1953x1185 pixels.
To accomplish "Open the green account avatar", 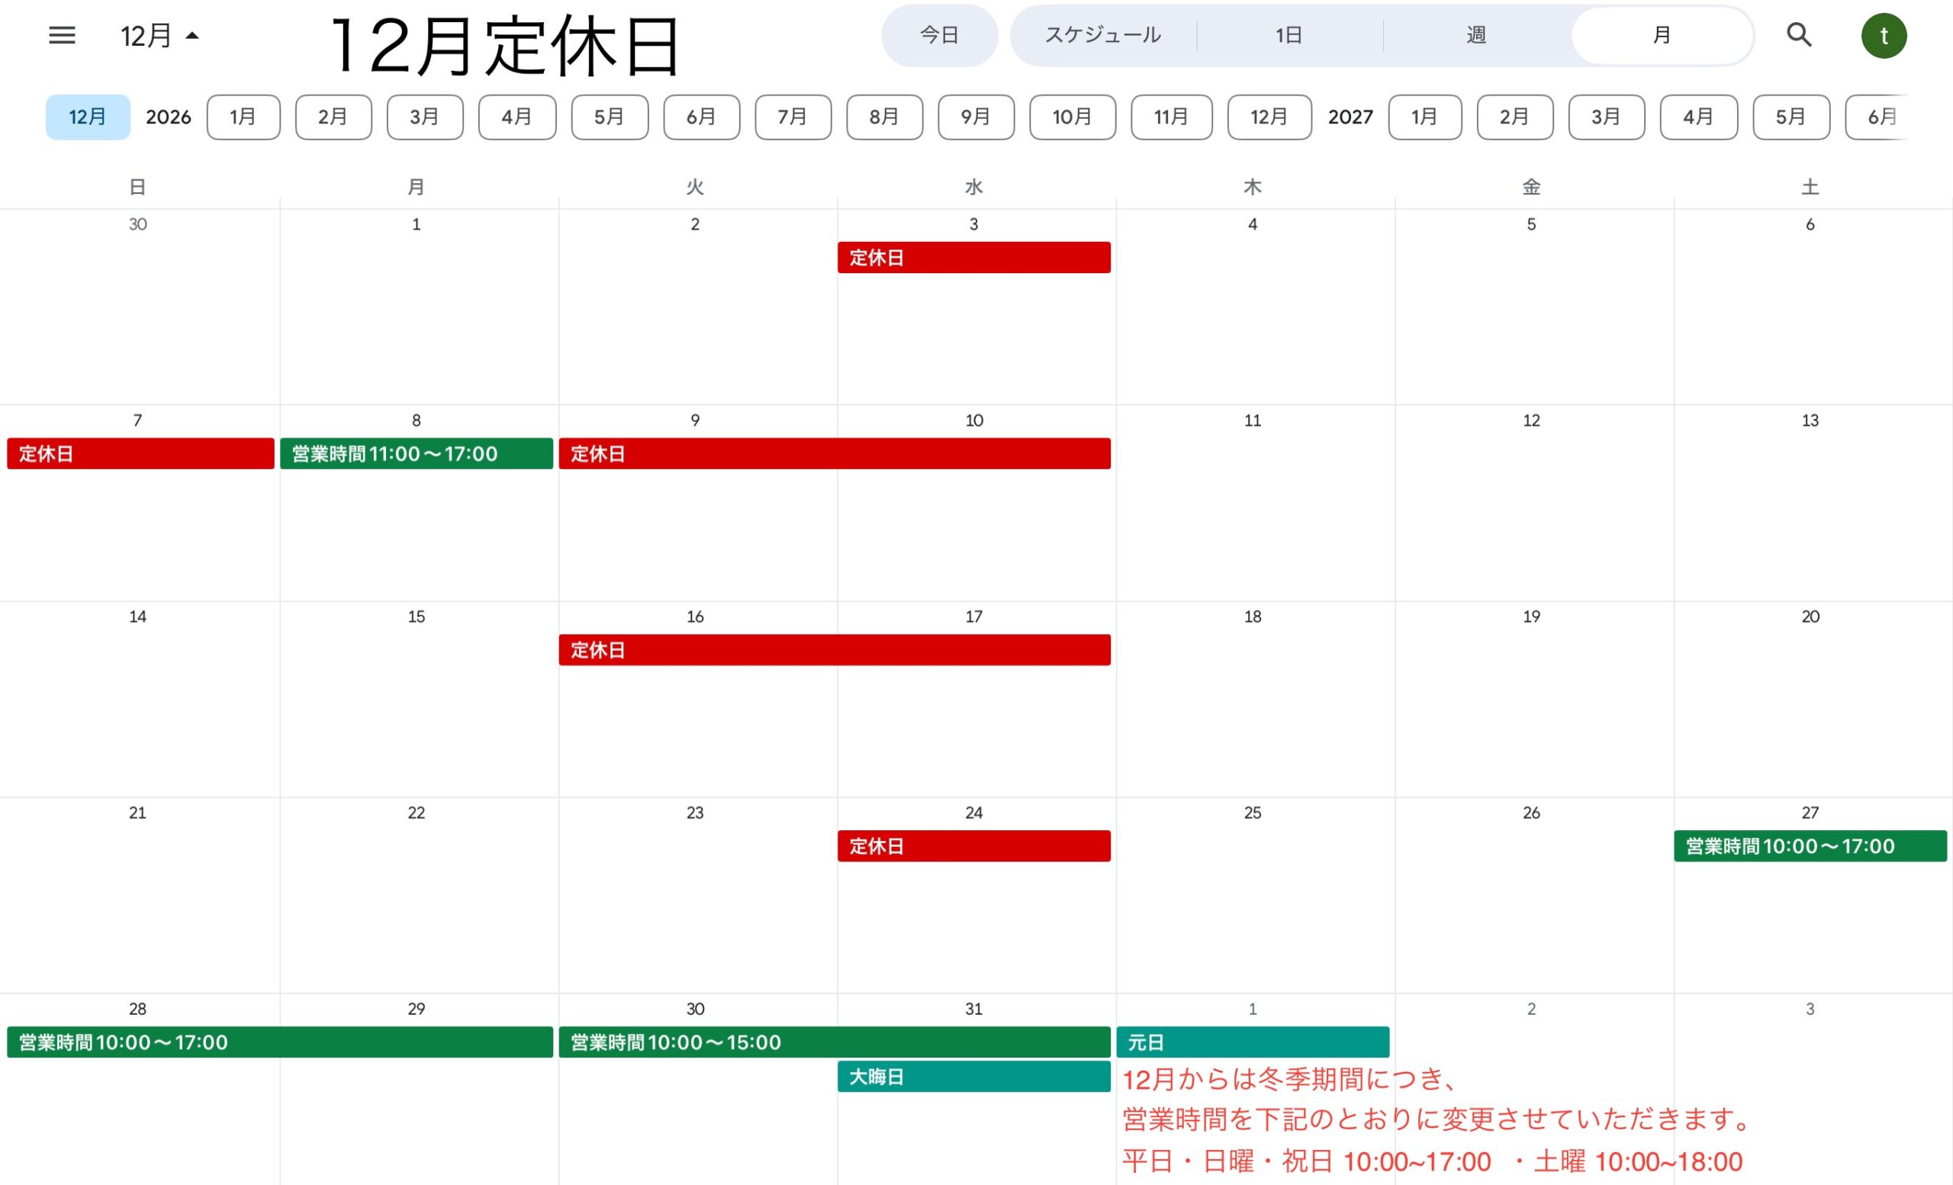I will pyautogui.click(x=1884, y=36).
